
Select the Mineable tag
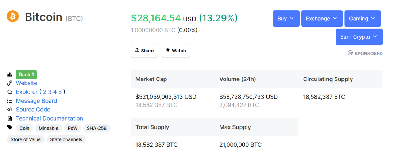click(49, 128)
